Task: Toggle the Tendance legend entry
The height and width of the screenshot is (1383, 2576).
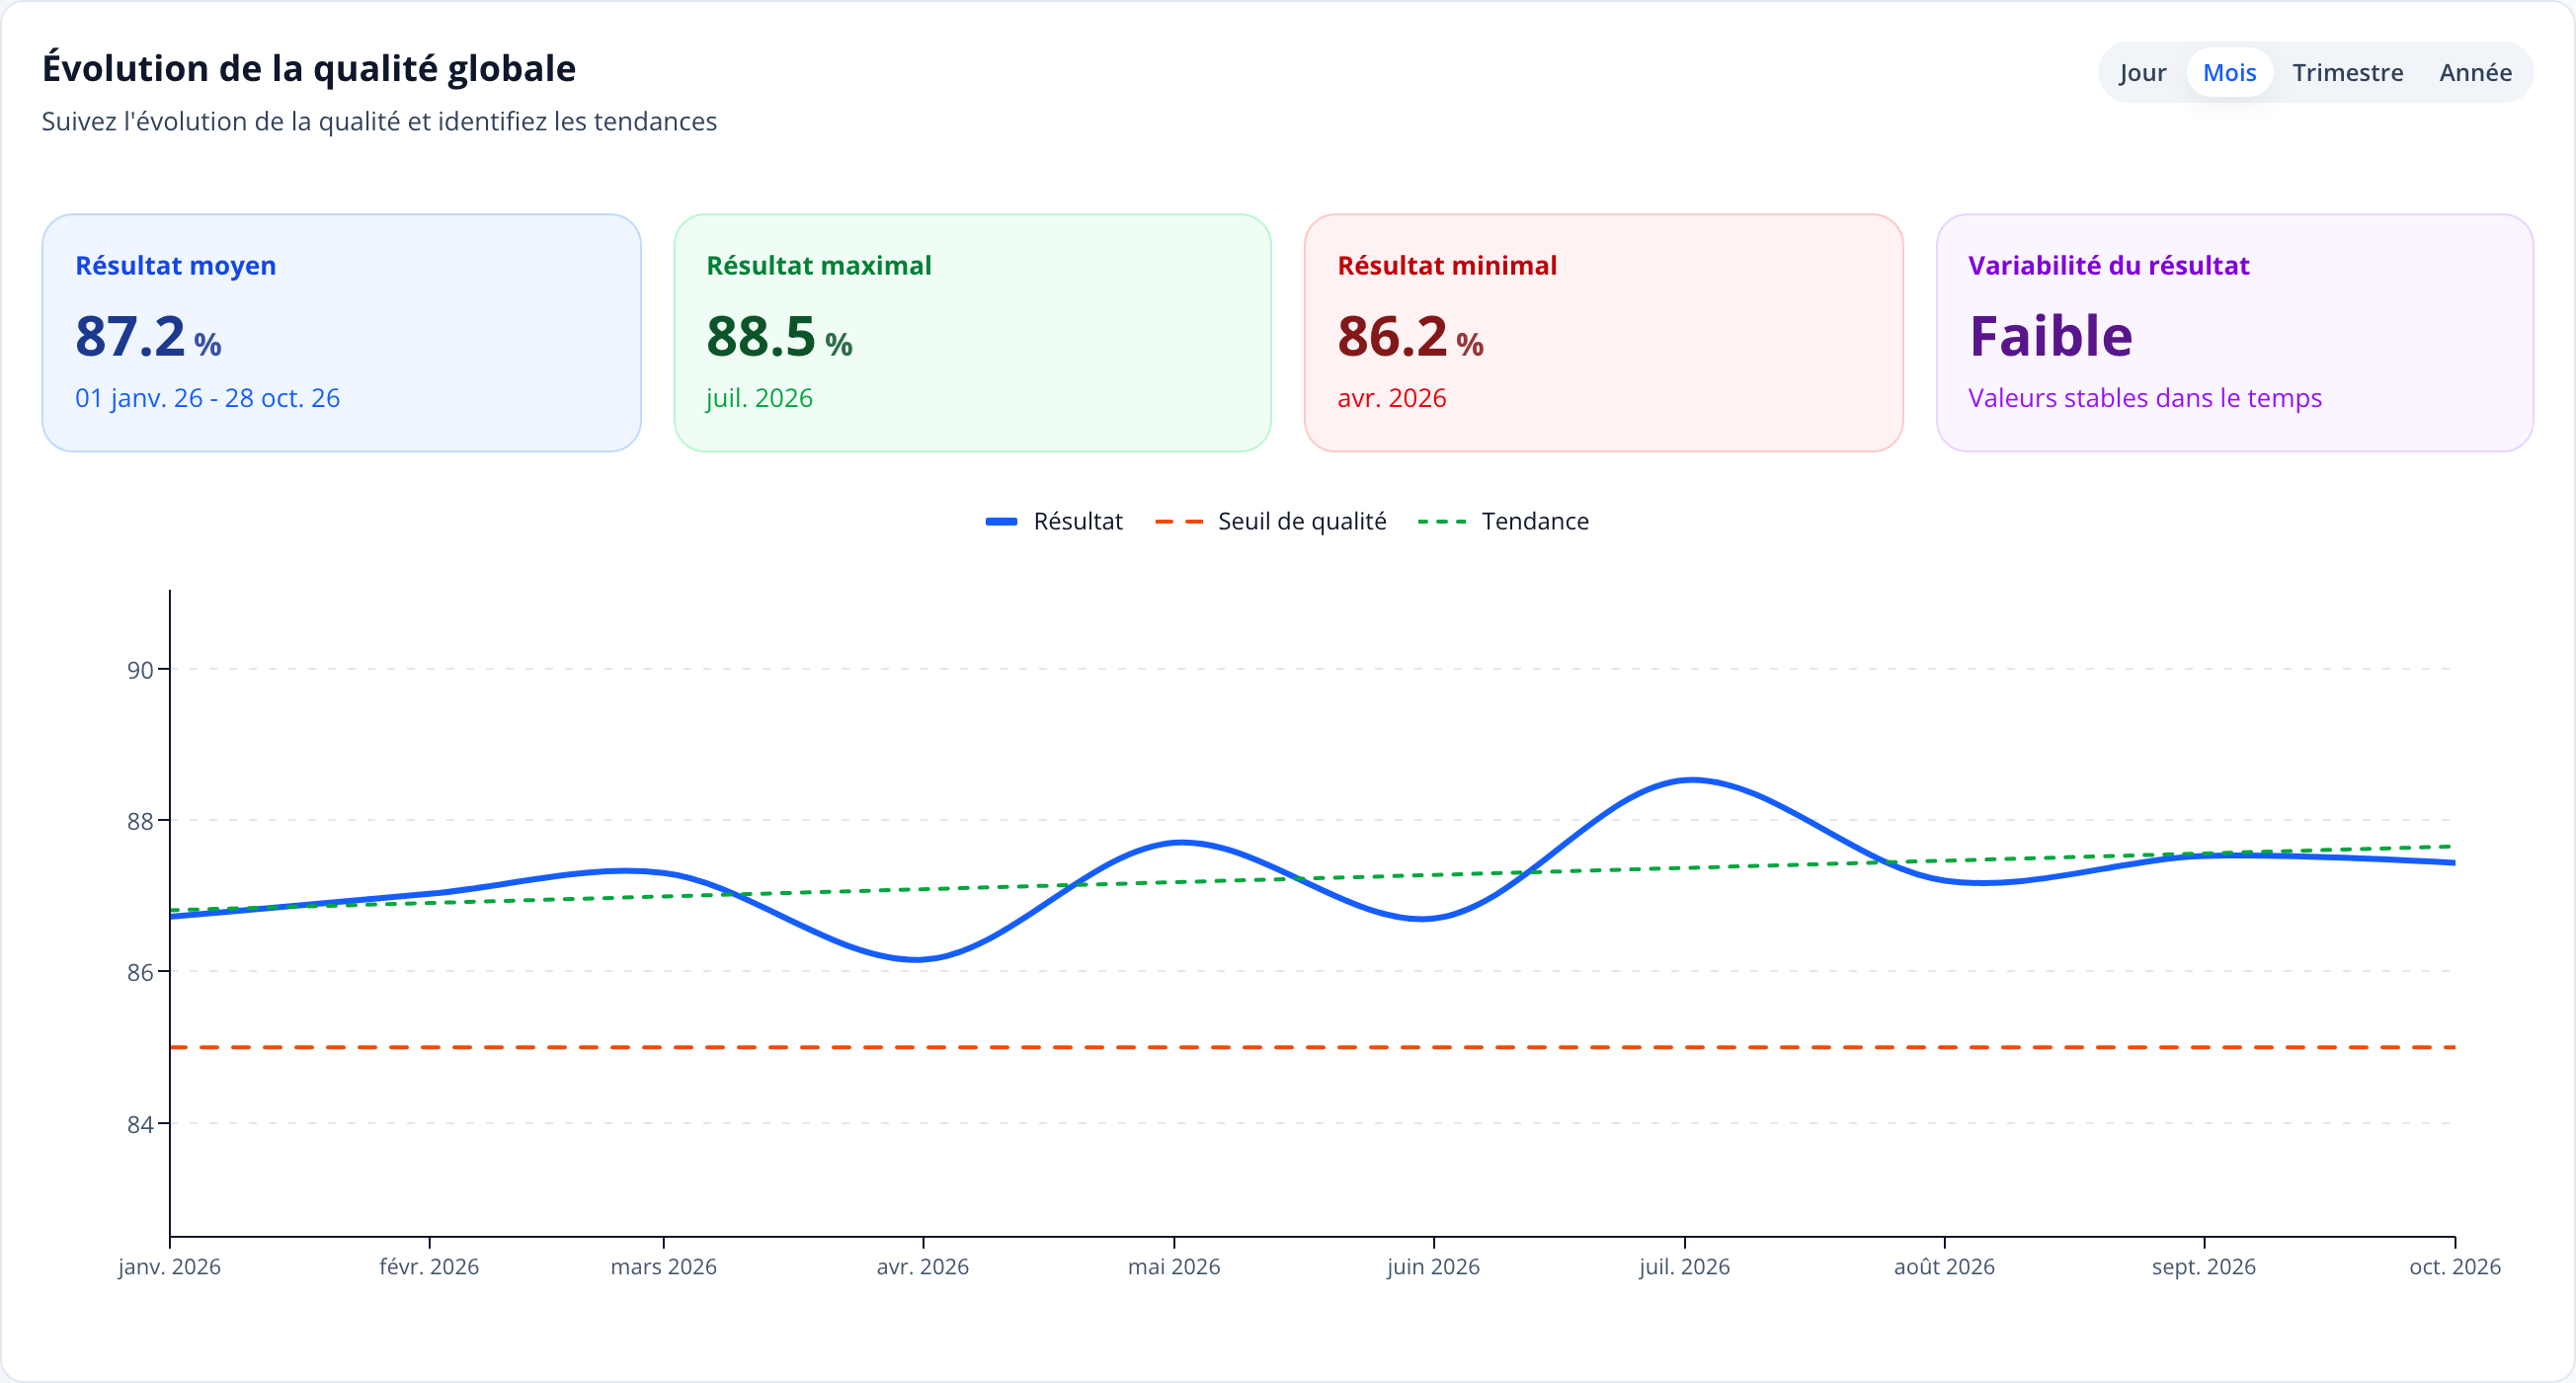Action: pos(1503,521)
